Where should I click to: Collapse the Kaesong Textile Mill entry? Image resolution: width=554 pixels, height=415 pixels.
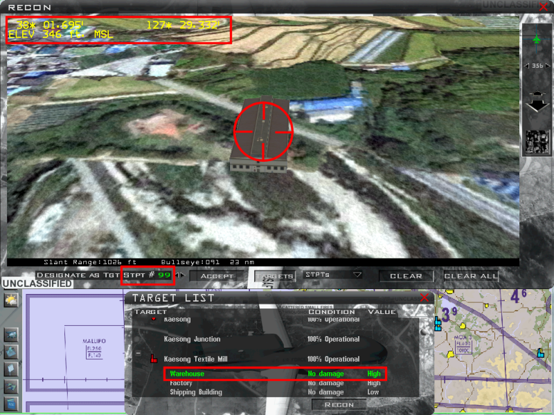[x=139, y=353]
